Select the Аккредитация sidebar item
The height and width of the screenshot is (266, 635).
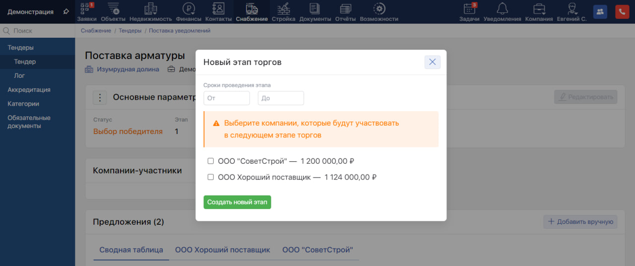point(29,90)
